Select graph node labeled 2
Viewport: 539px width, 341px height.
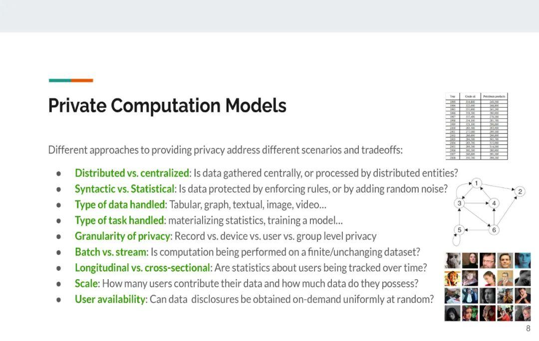[x=520, y=191]
